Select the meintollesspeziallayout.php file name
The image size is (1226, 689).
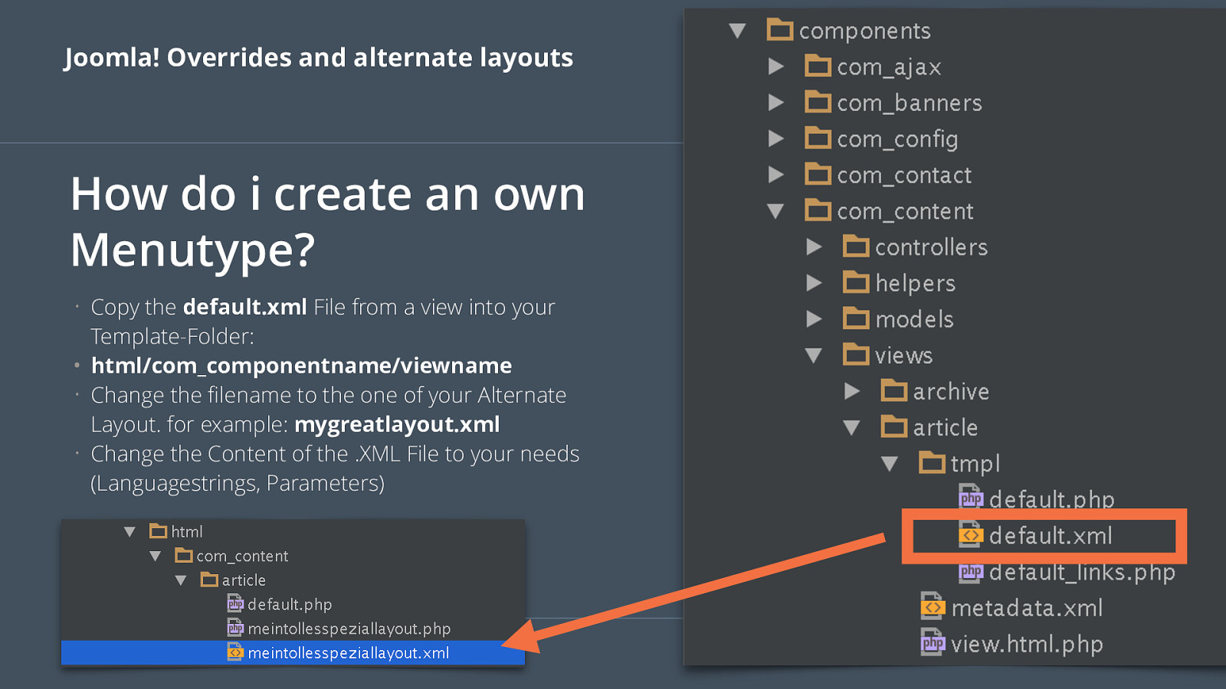tap(349, 629)
